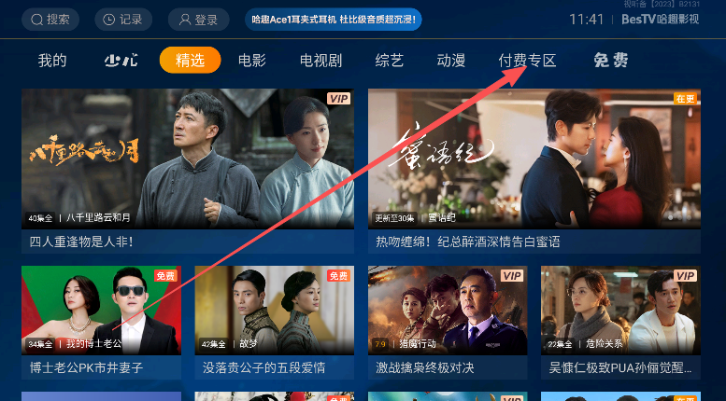Click the search magnifier icon
This screenshot has width=726, height=401.
coord(36,20)
